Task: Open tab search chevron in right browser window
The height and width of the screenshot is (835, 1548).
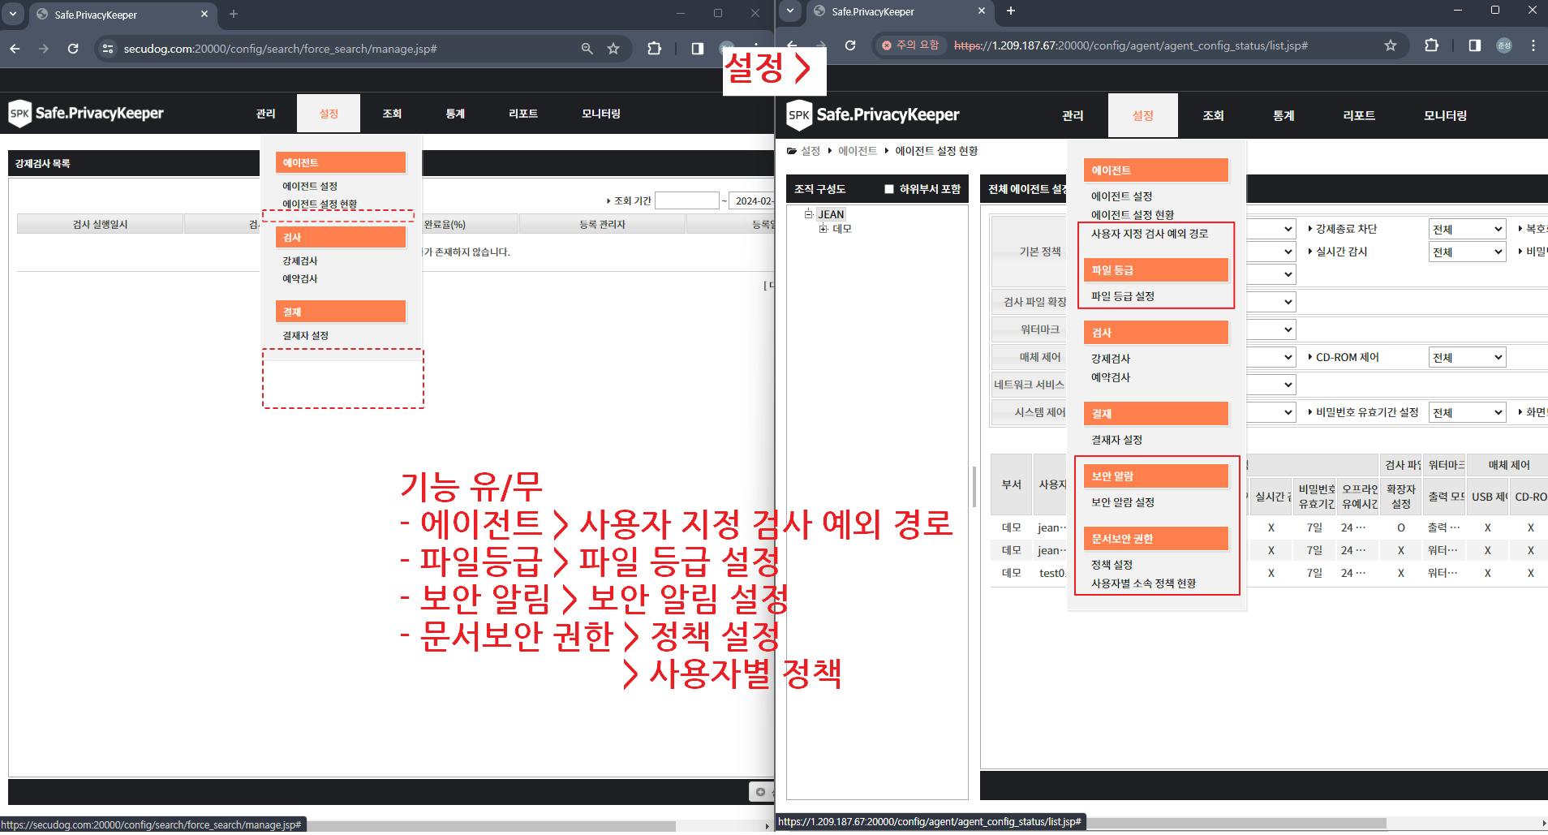Action: 790,11
